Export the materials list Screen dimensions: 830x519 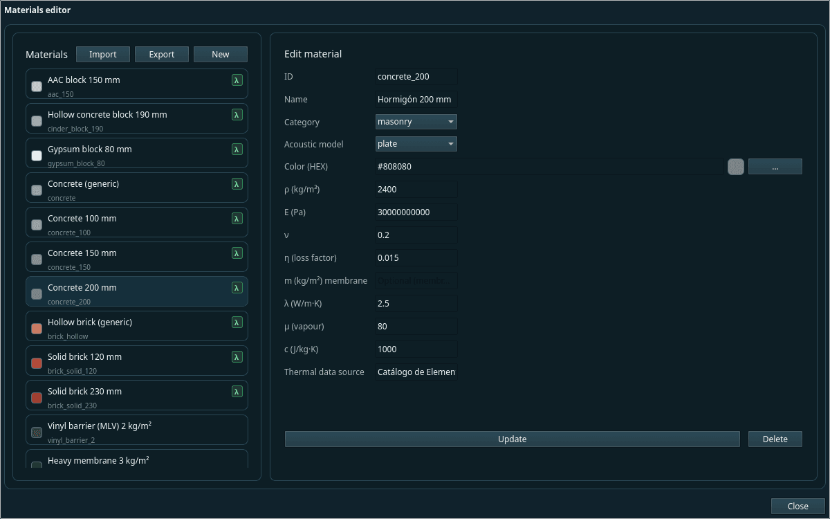coord(162,55)
